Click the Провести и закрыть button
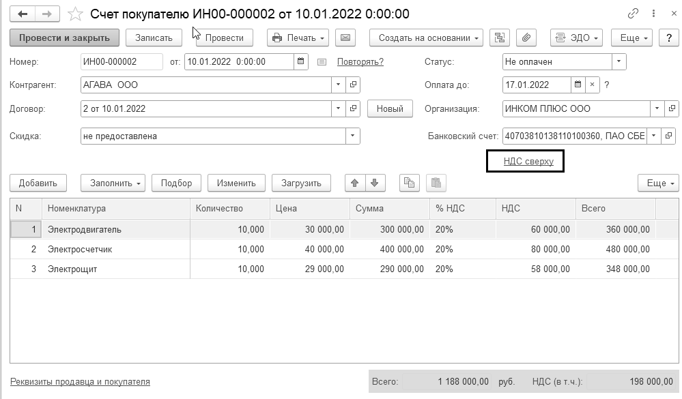 tap(65, 38)
